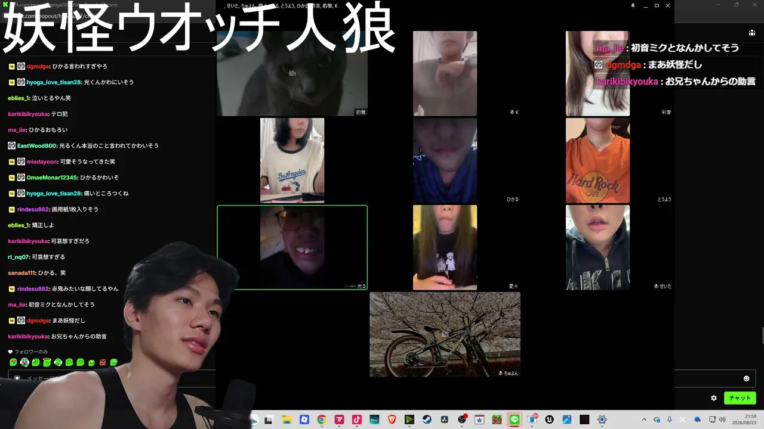Open Minecraft from the taskbar
Viewport: 764px width, 429px height.
click(497, 419)
